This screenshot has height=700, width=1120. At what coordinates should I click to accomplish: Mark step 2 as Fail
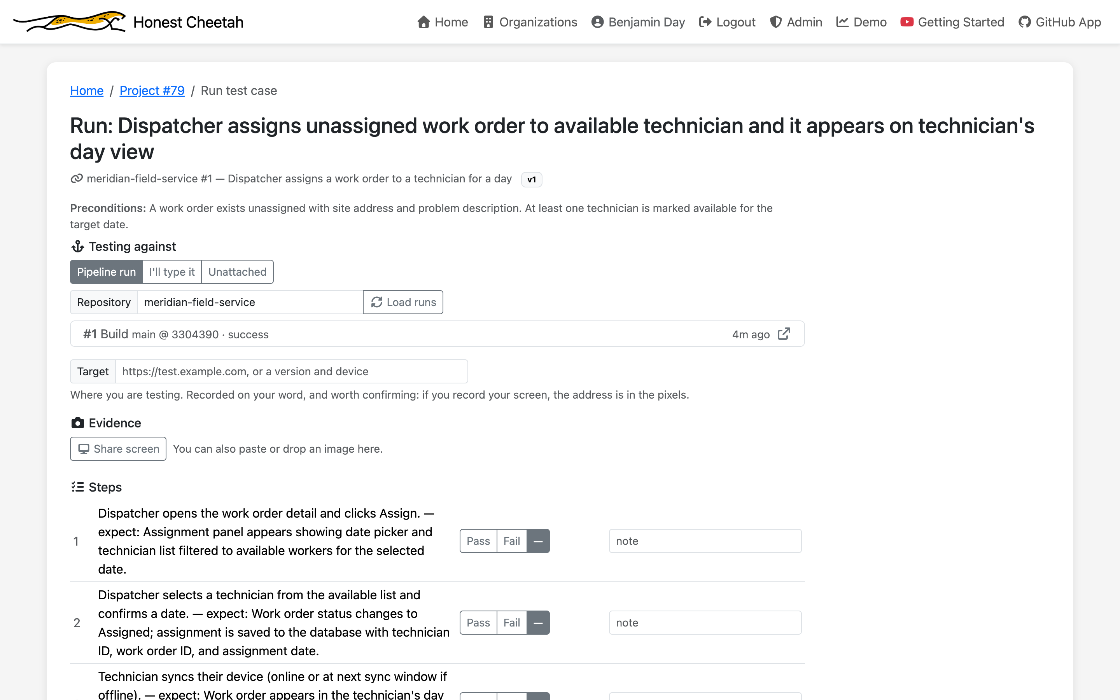pyautogui.click(x=512, y=623)
